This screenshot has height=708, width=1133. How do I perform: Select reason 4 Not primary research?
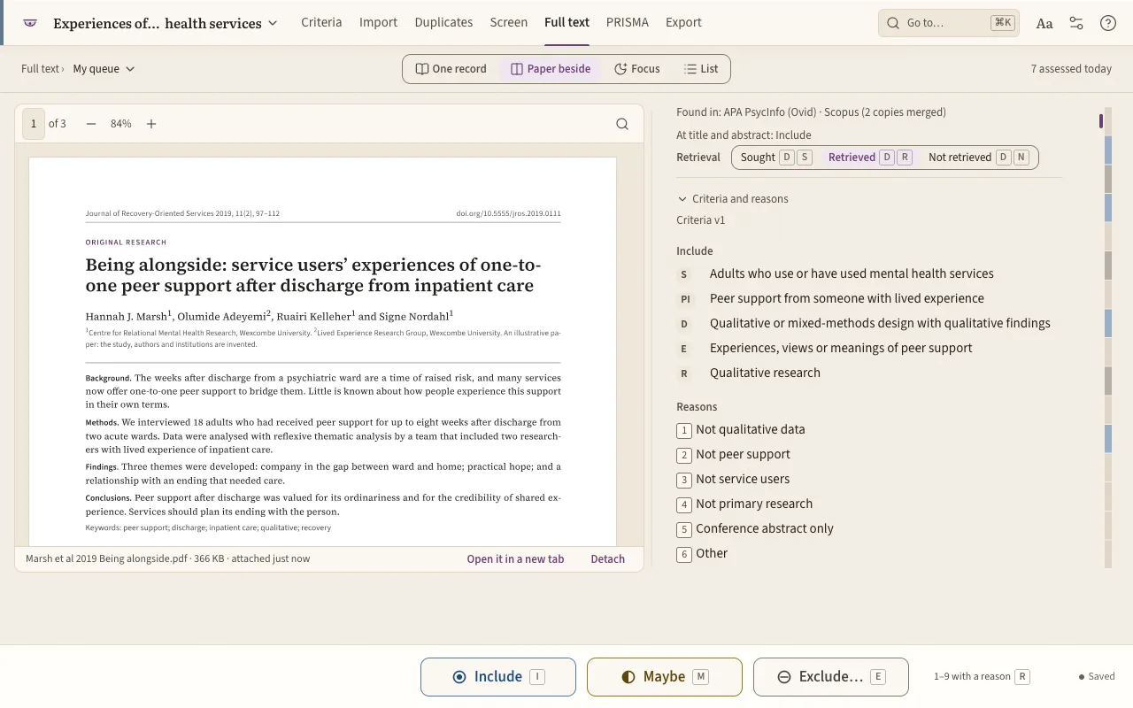(744, 504)
